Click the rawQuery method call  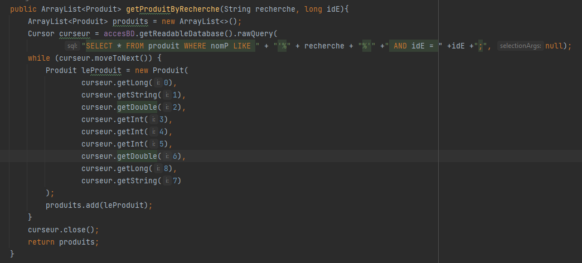pyautogui.click(x=255, y=33)
